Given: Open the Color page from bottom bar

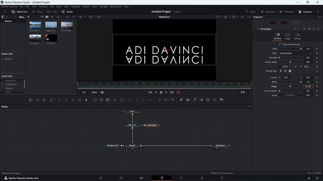Looking at the screenshot, I should 182,178.
